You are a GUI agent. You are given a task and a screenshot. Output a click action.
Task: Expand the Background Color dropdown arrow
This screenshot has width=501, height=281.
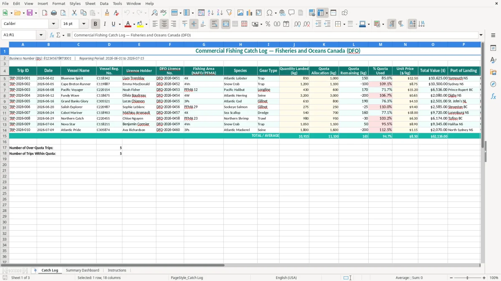coord(147,24)
